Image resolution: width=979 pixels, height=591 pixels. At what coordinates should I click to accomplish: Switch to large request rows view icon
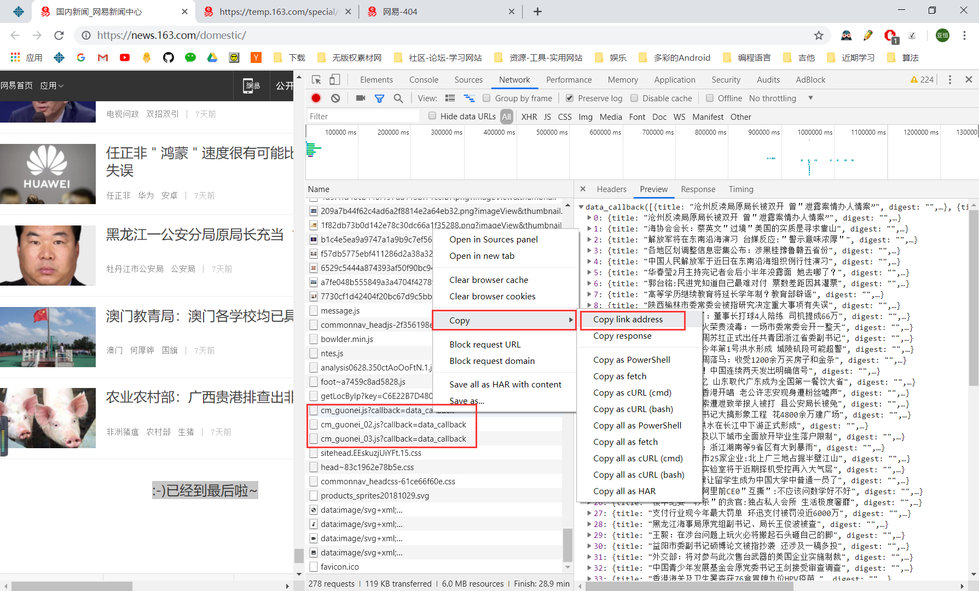pos(450,98)
